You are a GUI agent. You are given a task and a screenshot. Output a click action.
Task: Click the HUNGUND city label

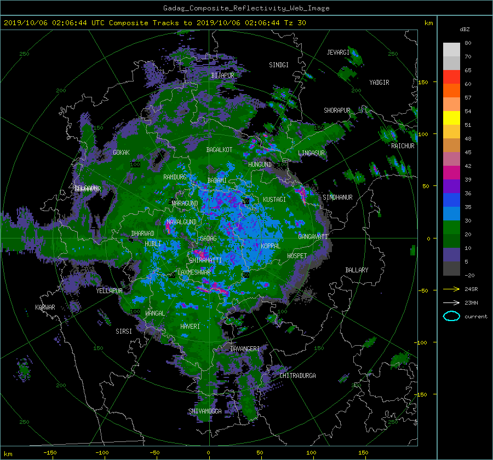pyautogui.click(x=260, y=165)
